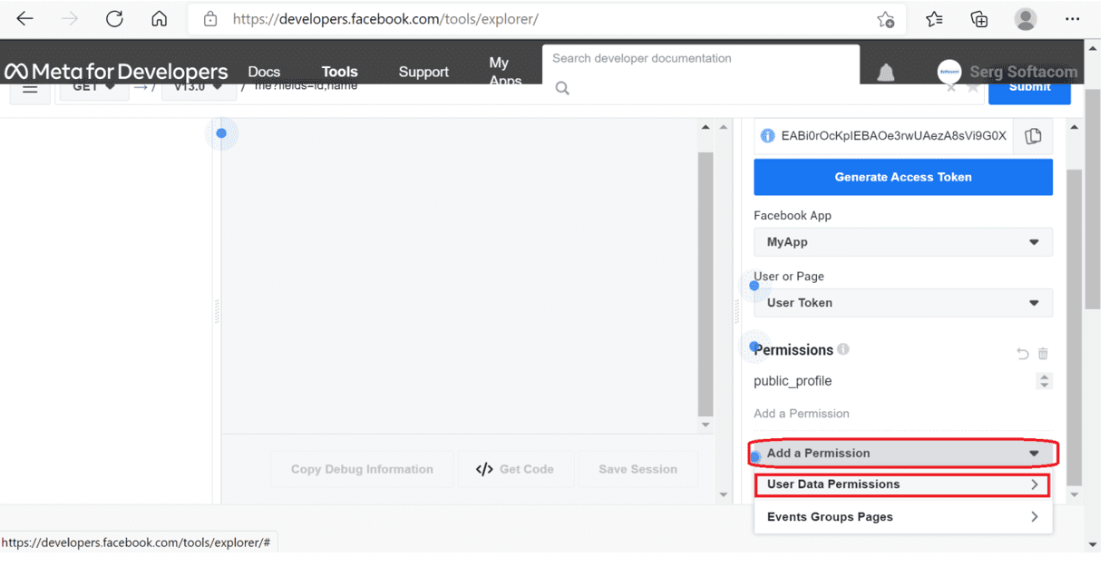
Task: Click the Generate Access Token button
Action: (903, 177)
